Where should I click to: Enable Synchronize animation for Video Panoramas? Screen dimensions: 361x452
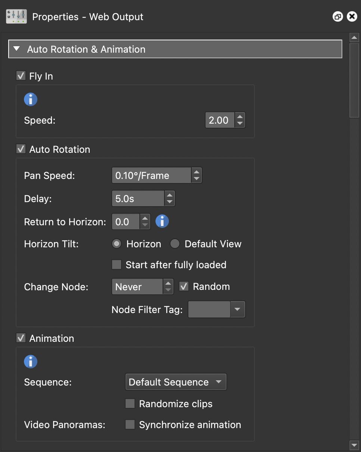coord(130,424)
